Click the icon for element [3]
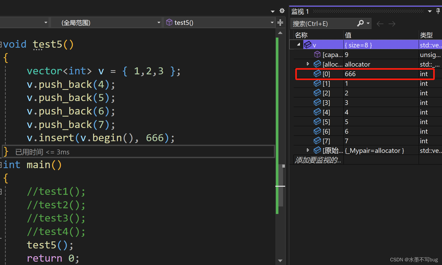This screenshot has width=442, height=265. click(x=317, y=102)
